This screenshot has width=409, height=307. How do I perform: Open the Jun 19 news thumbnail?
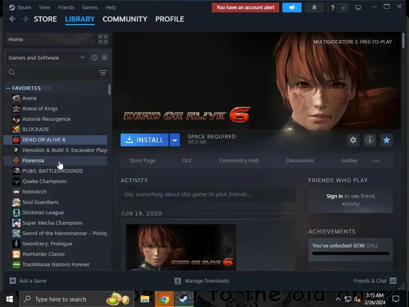(181, 247)
